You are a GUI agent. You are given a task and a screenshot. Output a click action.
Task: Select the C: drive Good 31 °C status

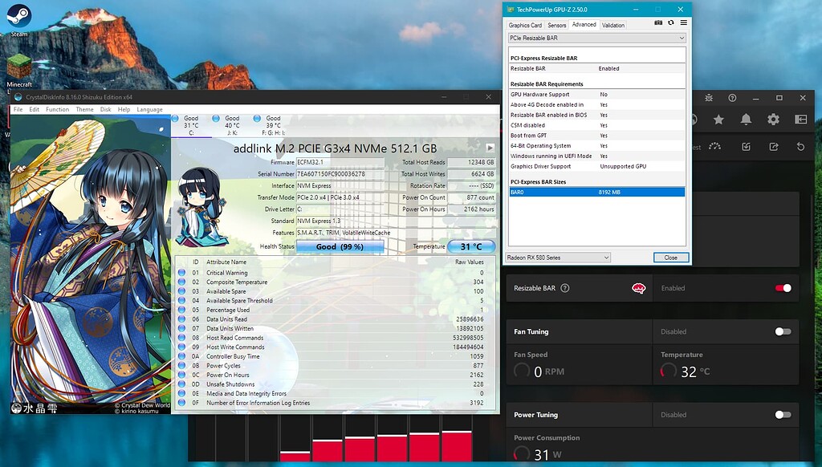pyautogui.click(x=191, y=125)
